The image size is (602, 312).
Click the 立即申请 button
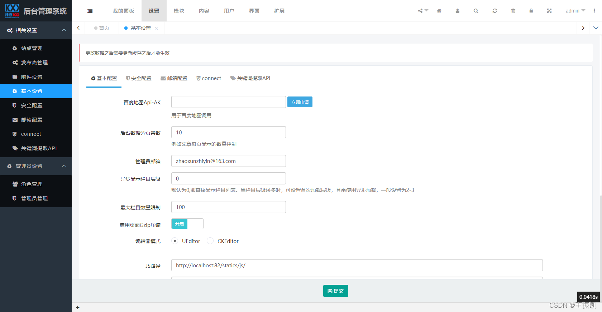coord(300,102)
